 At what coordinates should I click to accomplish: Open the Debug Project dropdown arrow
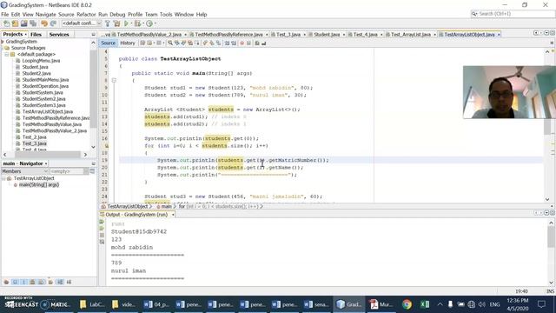142,23
